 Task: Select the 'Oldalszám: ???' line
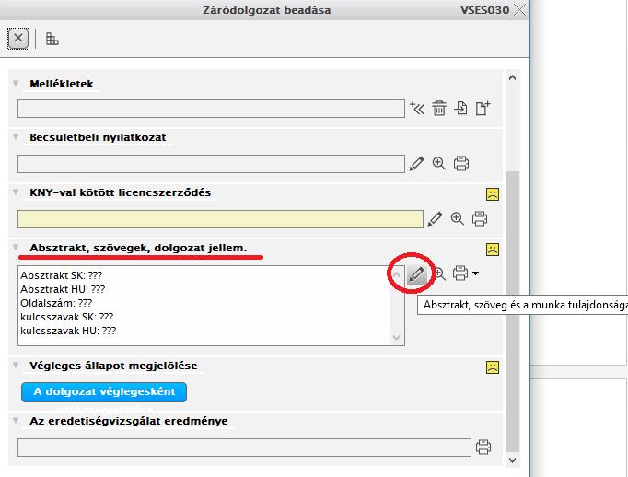click(x=56, y=303)
